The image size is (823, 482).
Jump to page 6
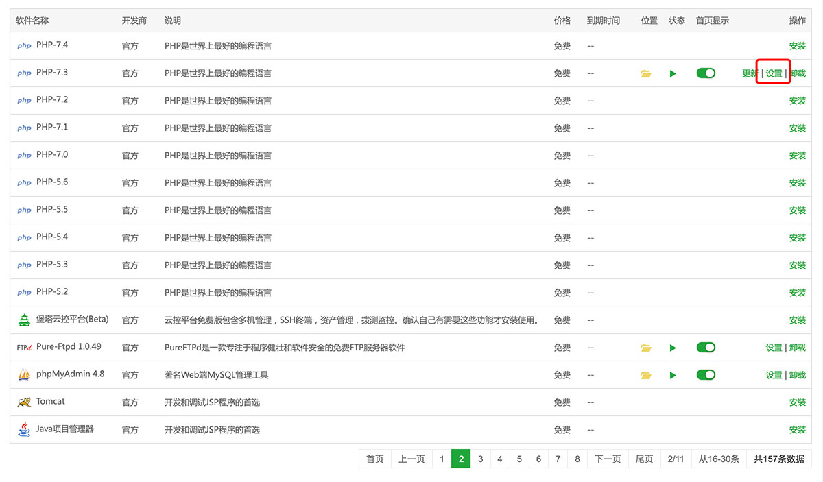(539, 459)
